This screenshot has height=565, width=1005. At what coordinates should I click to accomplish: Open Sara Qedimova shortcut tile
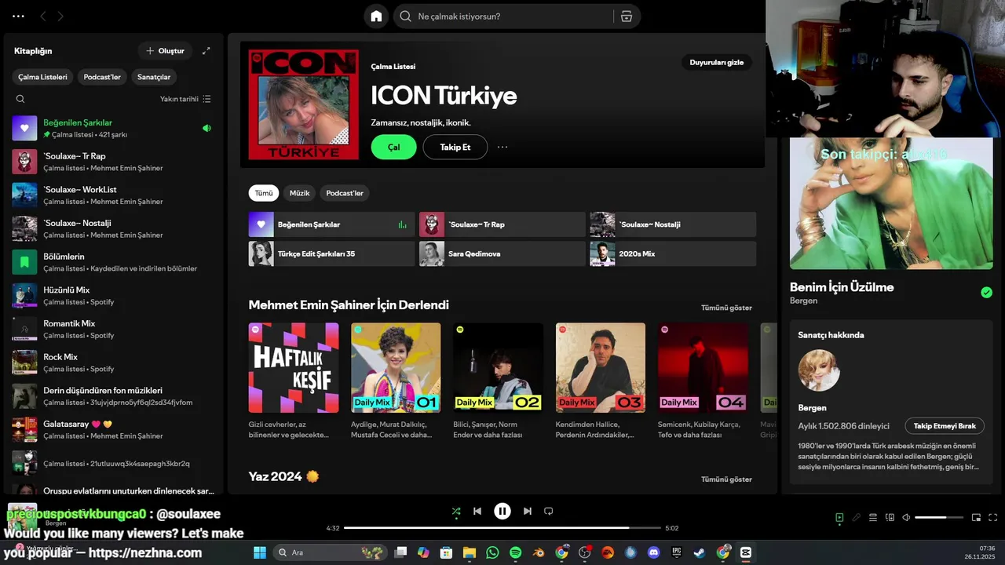(x=502, y=253)
